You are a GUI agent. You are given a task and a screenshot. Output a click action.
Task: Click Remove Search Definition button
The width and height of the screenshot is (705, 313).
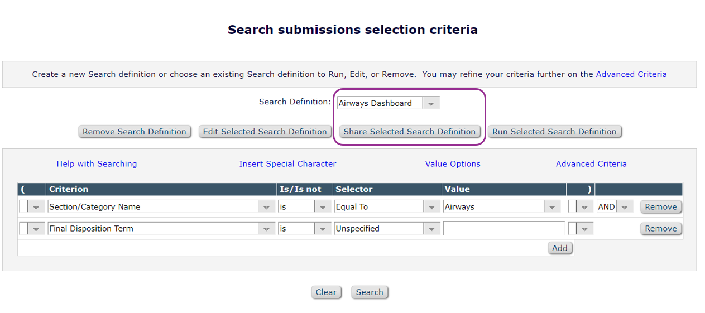135,132
